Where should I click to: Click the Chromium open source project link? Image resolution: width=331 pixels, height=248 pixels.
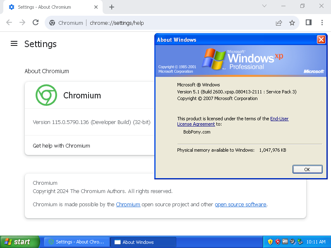pyautogui.click(x=128, y=205)
